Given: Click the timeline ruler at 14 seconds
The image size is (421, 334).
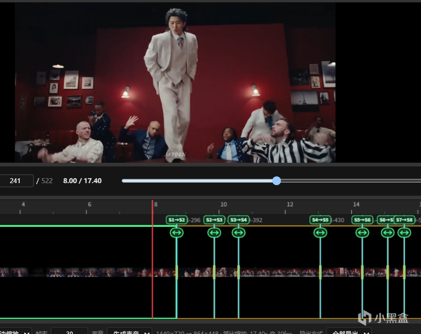Looking at the screenshot, I should [x=356, y=204].
